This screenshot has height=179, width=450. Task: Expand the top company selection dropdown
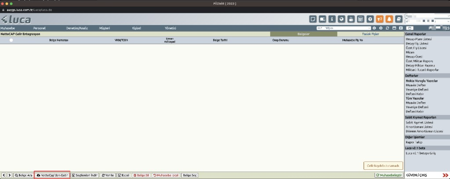427,16
